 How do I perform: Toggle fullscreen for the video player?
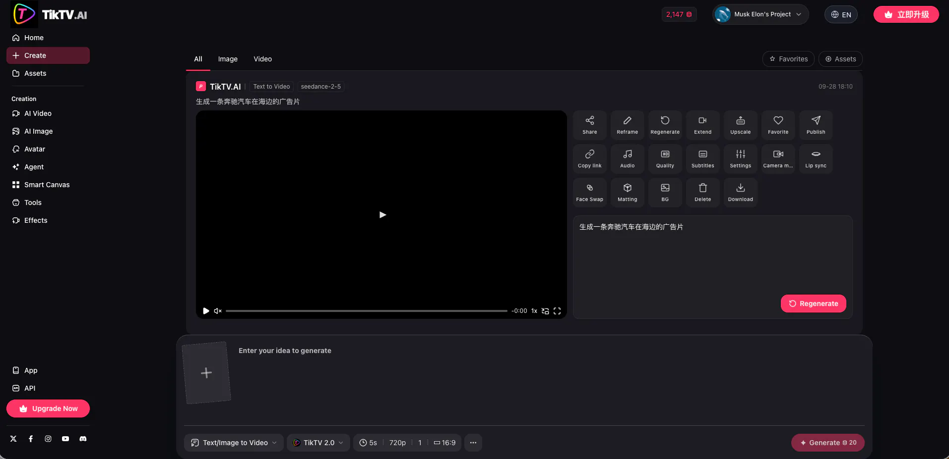[x=557, y=311]
